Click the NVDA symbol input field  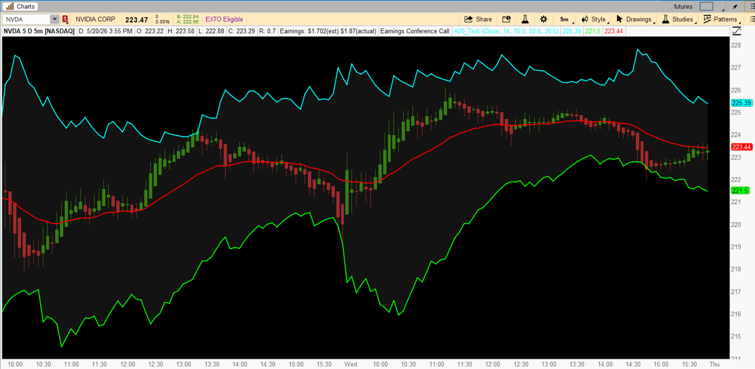26,19
